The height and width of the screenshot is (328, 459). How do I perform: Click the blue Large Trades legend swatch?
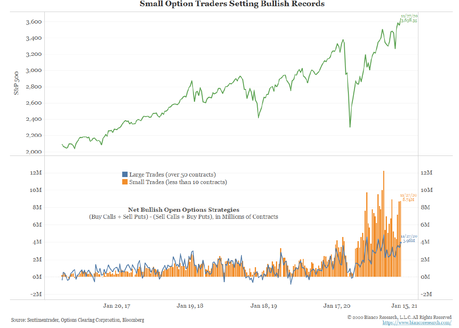(125, 175)
